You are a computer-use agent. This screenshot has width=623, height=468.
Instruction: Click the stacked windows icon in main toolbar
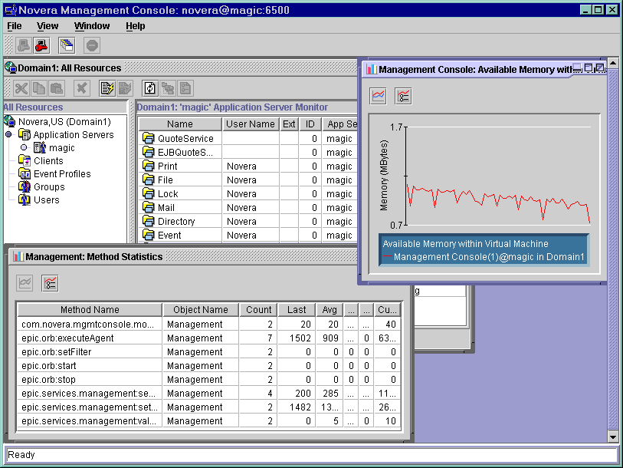click(x=67, y=45)
